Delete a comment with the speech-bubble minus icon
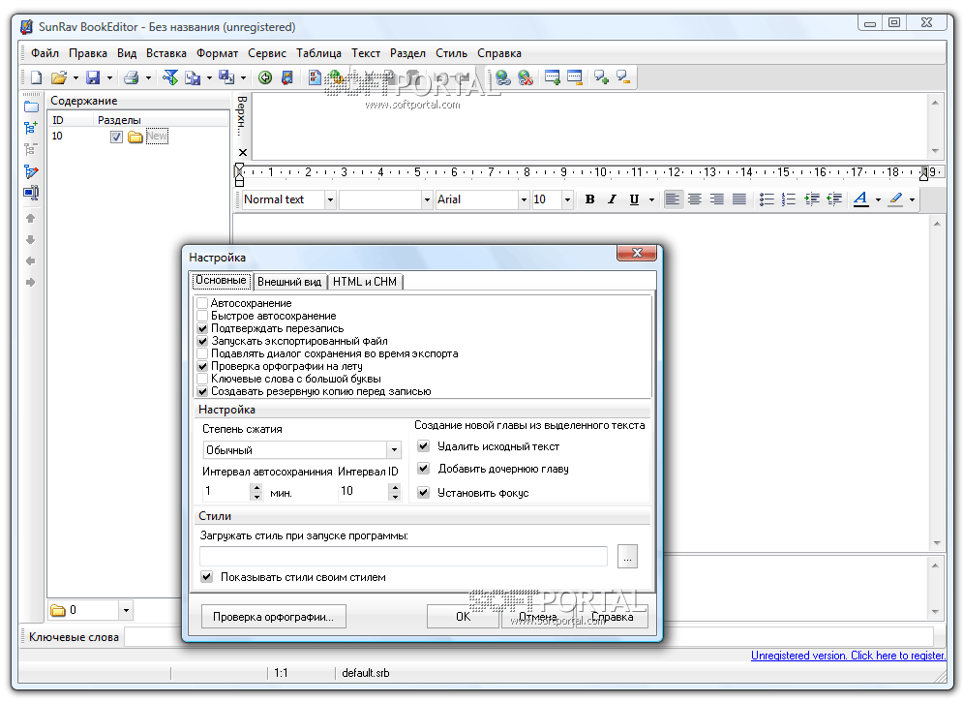Viewport: 963px width, 703px height. coord(623,77)
